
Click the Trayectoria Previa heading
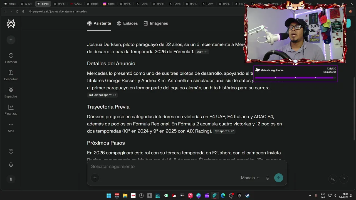(108, 107)
